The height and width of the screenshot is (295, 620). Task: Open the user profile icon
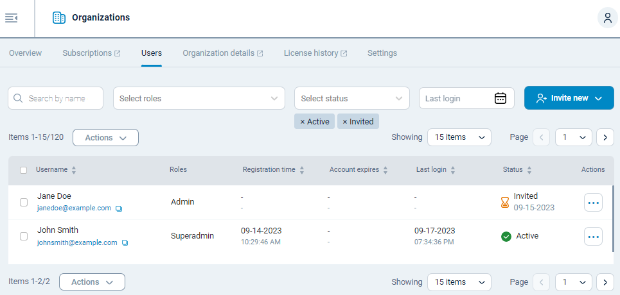[x=607, y=18]
